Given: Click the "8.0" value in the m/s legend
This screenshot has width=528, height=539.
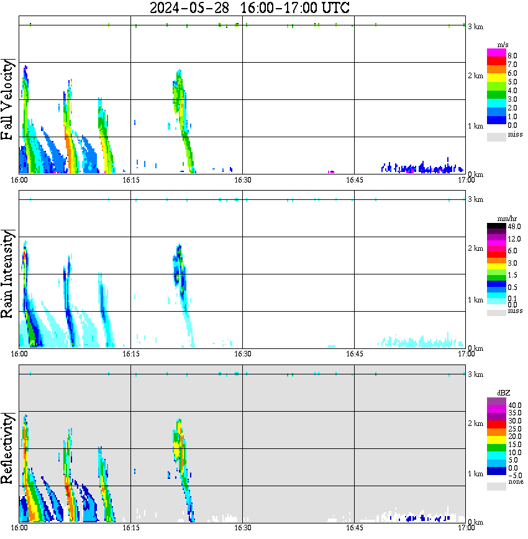Looking at the screenshot, I should tap(512, 56).
